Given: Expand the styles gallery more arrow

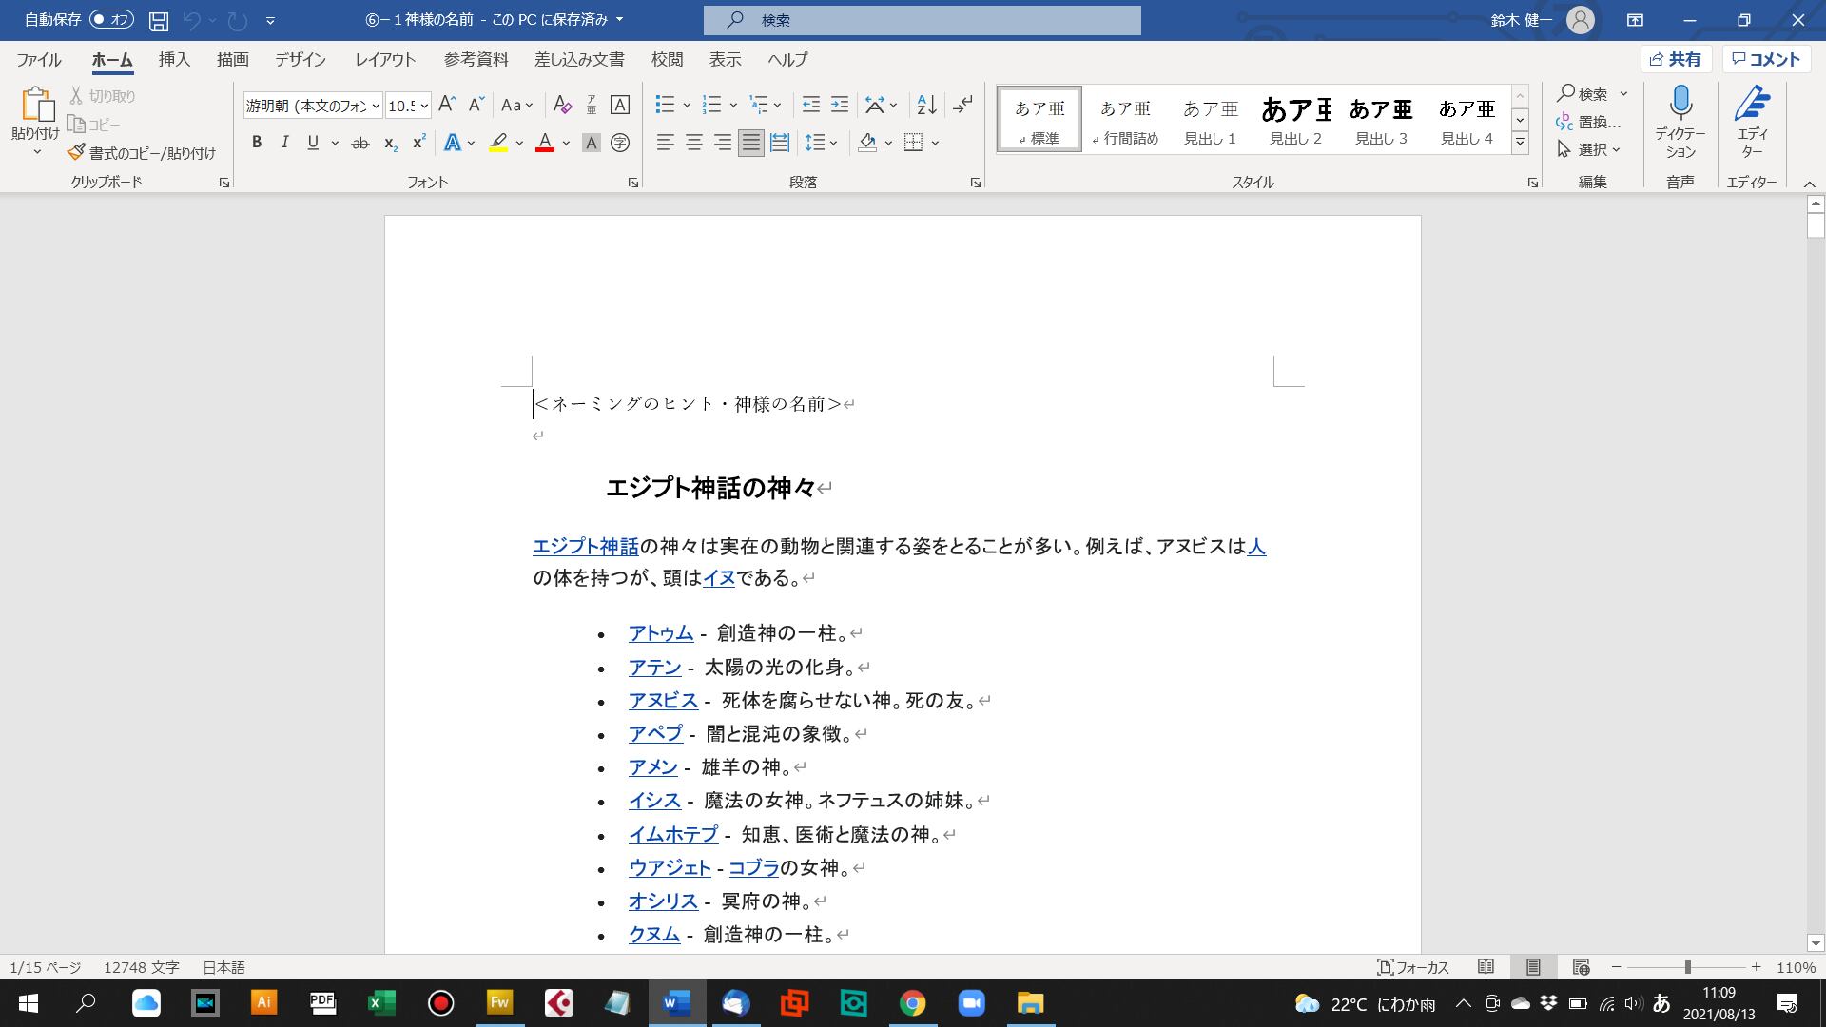Looking at the screenshot, I should (1520, 143).
